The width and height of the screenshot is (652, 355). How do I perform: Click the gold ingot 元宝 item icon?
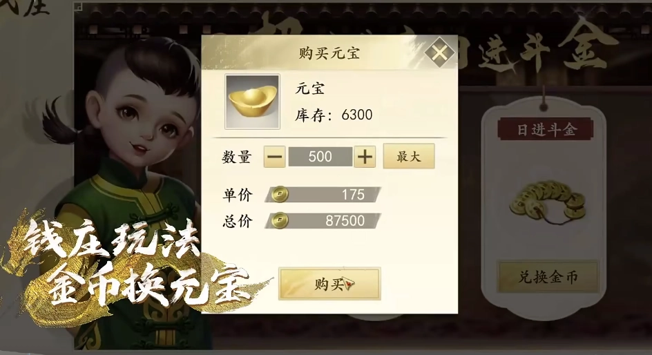[252, 102]
